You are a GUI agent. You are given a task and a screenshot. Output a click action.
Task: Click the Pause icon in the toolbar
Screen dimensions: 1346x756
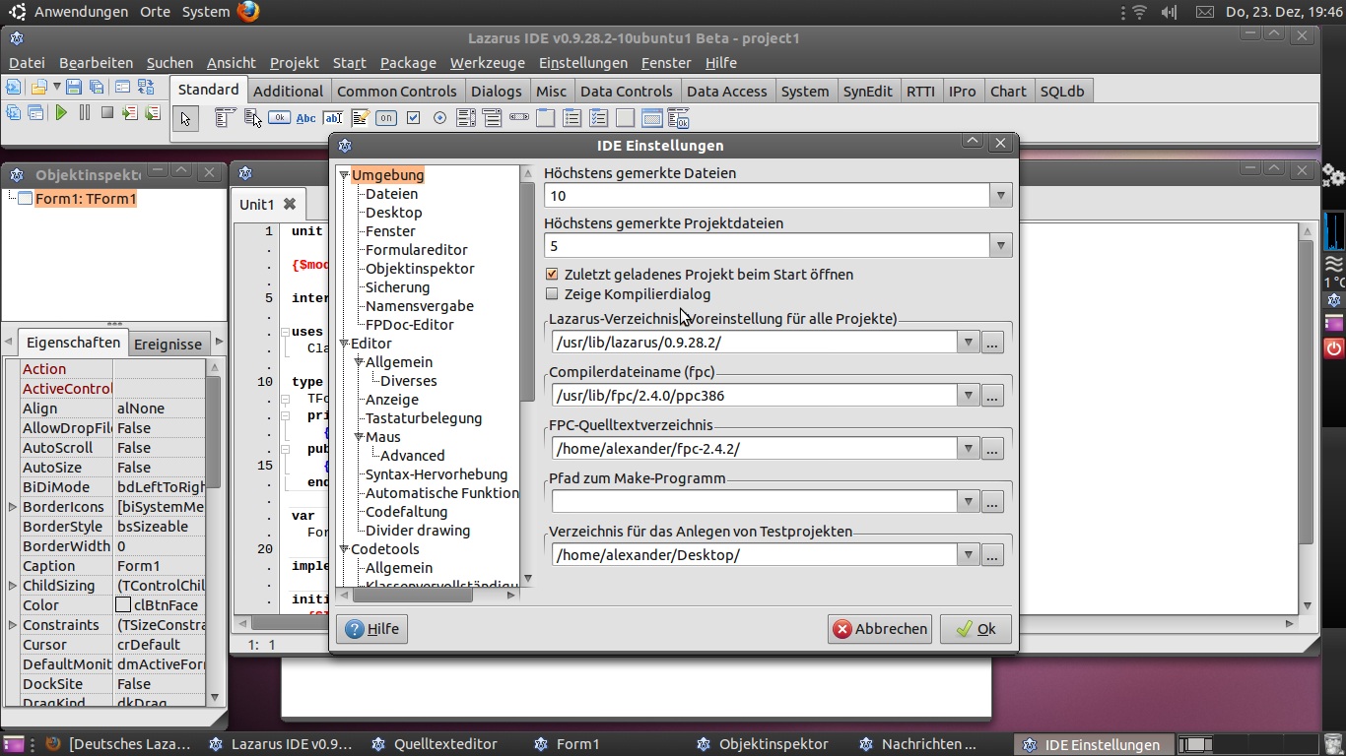point(85,113)
